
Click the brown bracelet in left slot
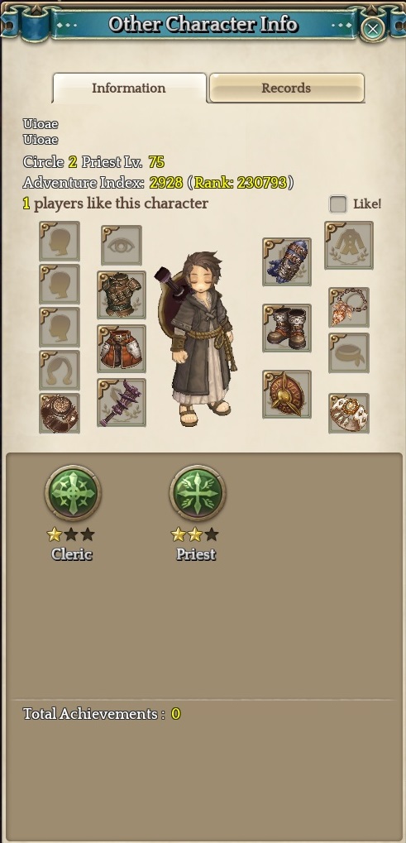coord(60,413)
